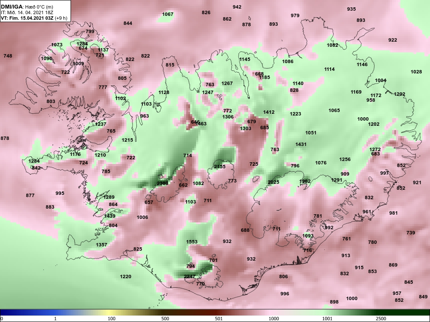Image resolution: width=430 pixels, height=322 pixels.
Task: Click the 1051 value
Action: [x=311, y=133]
